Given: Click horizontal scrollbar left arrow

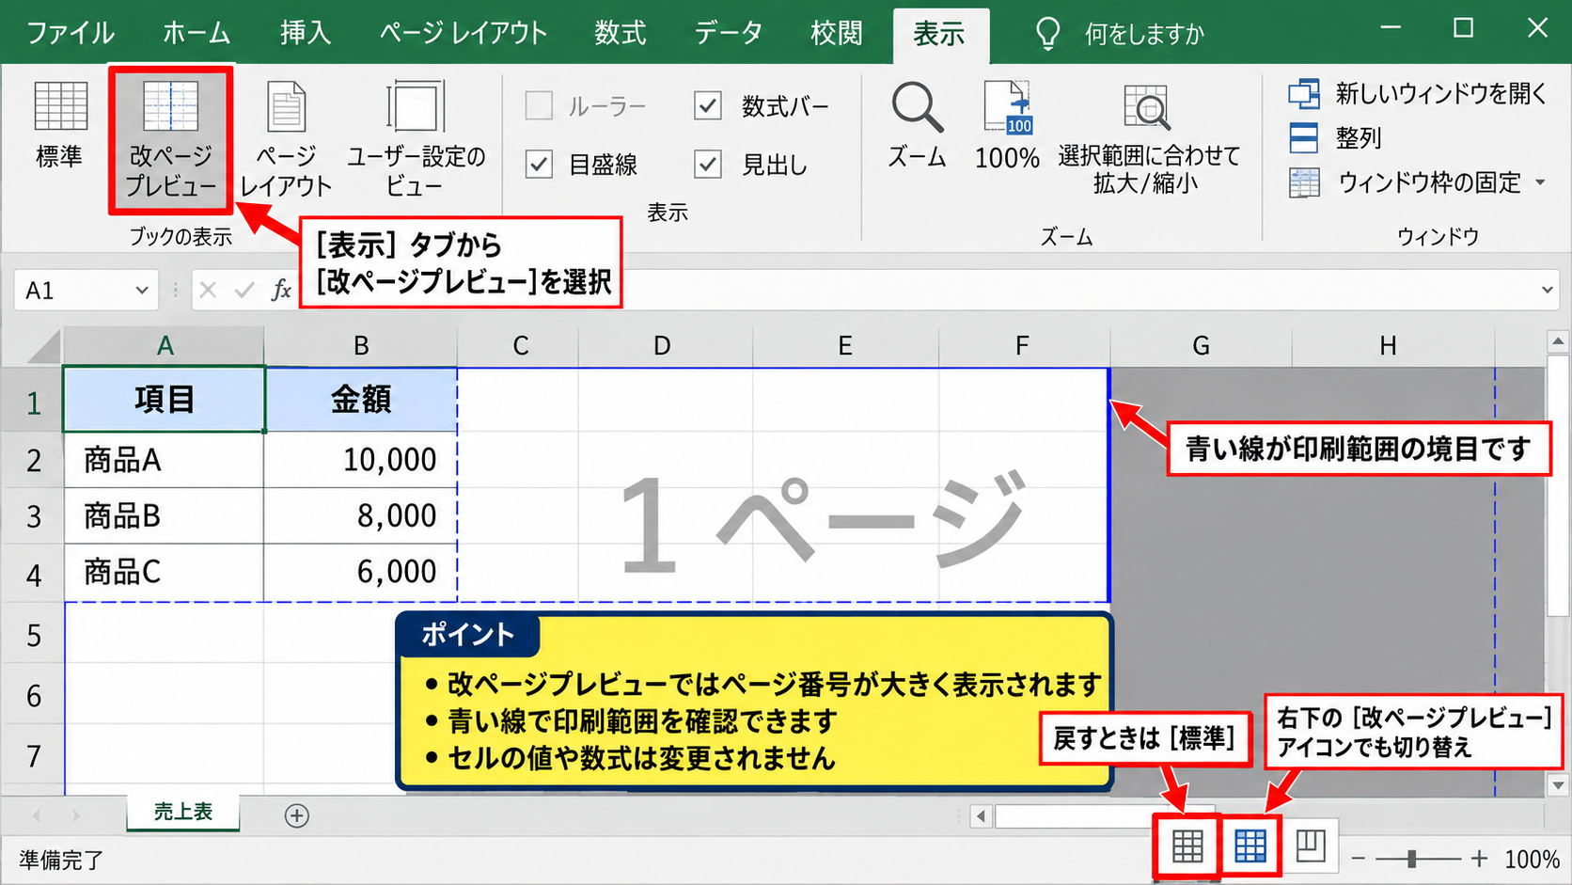Looking at the screenshot, I should [981, 815].
